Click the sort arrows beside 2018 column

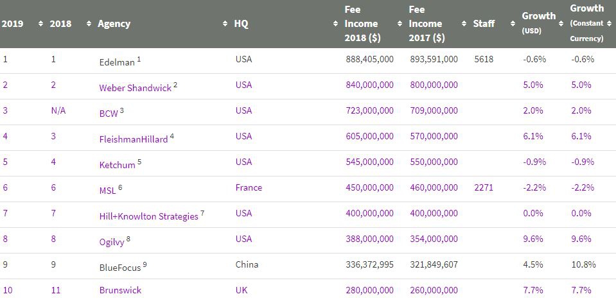coord(87,24)
